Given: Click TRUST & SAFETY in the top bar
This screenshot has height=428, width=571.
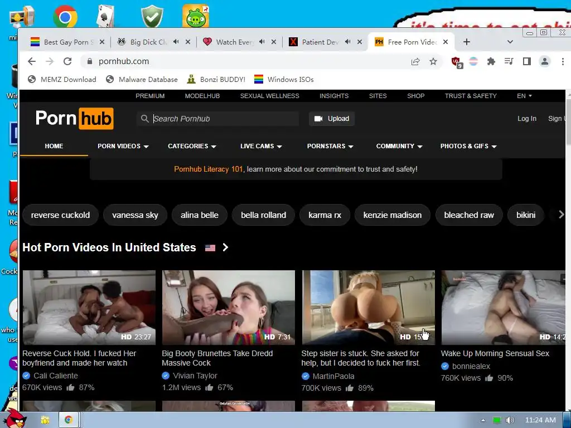Looking at the screenshot, I should [x=471, y=96].
